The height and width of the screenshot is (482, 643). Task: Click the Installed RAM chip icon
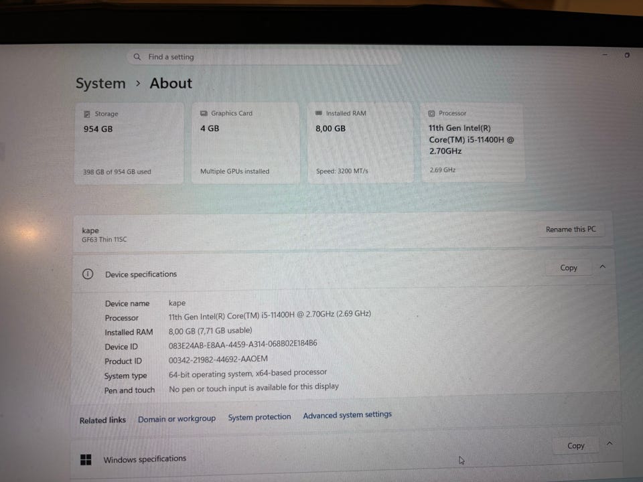[x=319, y=112]
